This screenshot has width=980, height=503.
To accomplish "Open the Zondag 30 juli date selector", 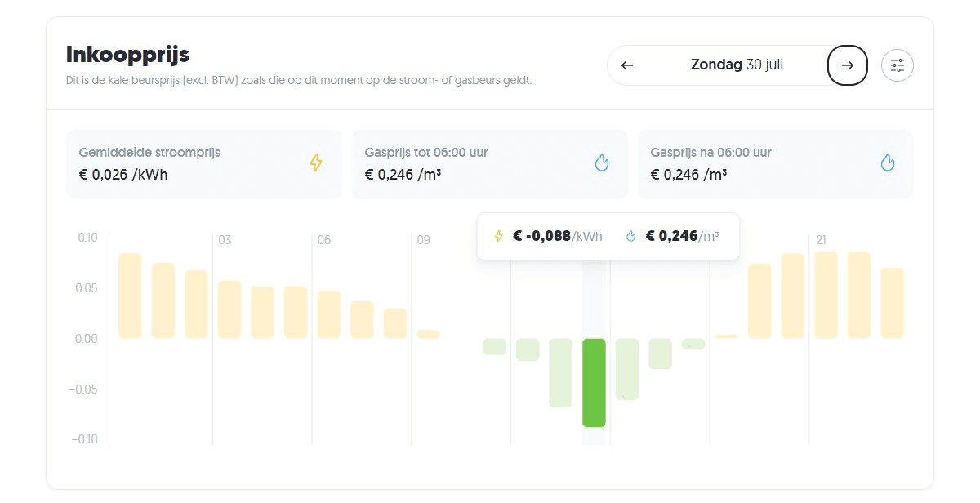I will 737,65.
